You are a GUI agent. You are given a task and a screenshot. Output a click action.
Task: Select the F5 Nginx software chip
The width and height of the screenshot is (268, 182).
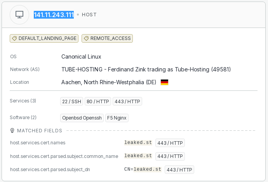[117, 118]
